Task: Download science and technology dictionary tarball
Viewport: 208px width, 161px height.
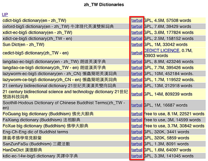Action: pos(137,94)
